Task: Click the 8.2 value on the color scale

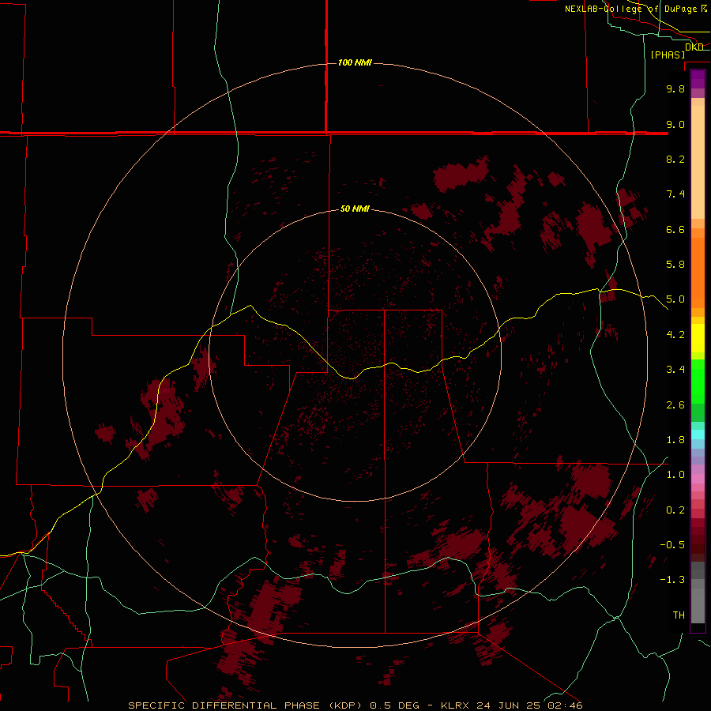Action: point(675,159)
